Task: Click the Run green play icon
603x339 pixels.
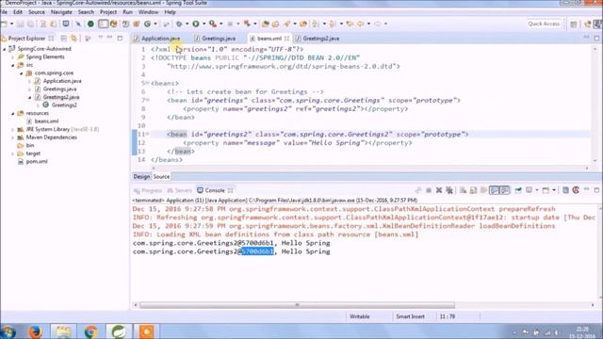Action: tap(196, 24)
